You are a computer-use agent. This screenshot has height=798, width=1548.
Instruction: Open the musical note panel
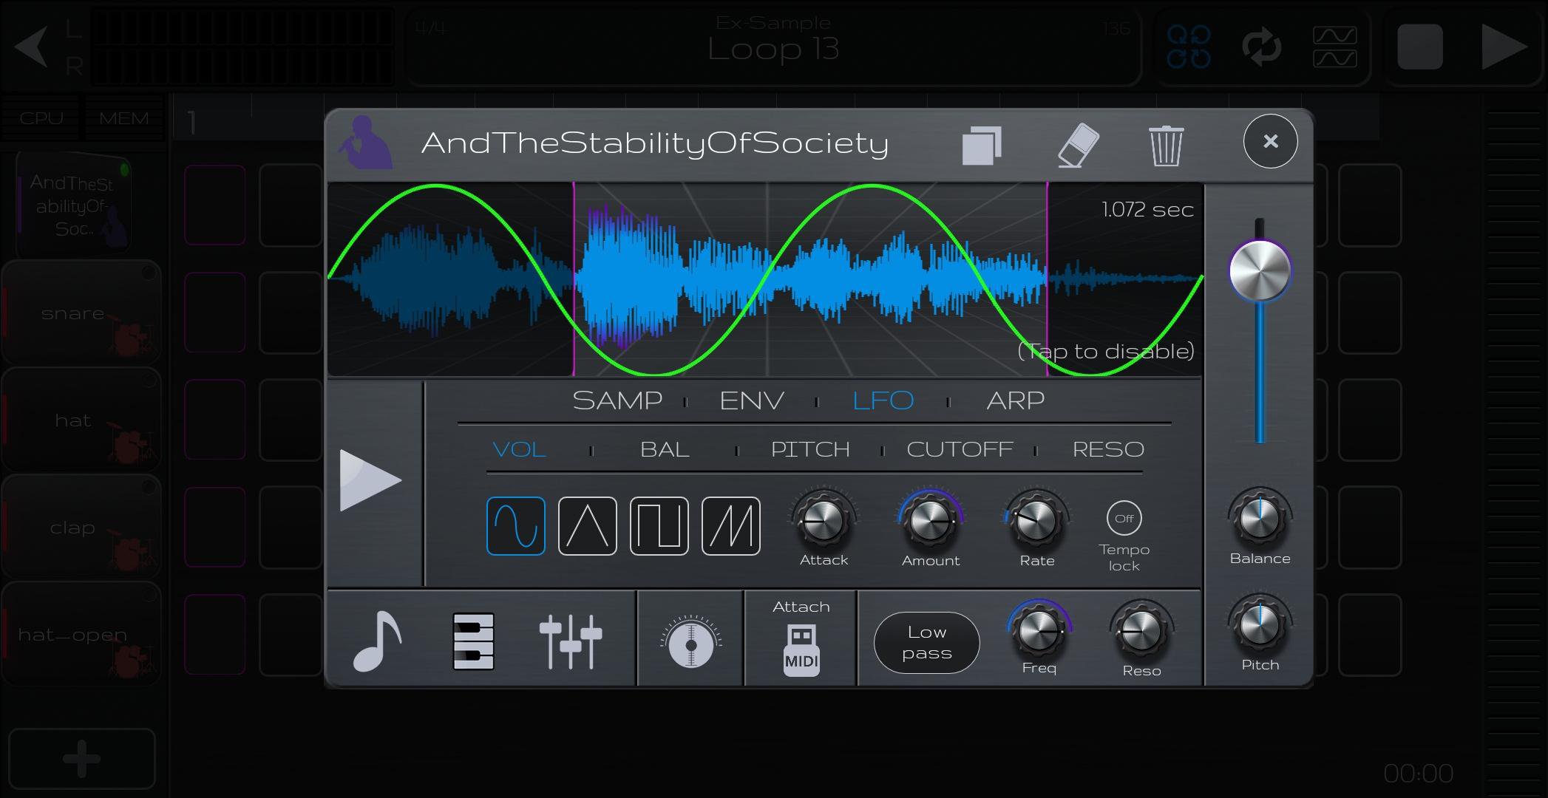coord(378,641)
